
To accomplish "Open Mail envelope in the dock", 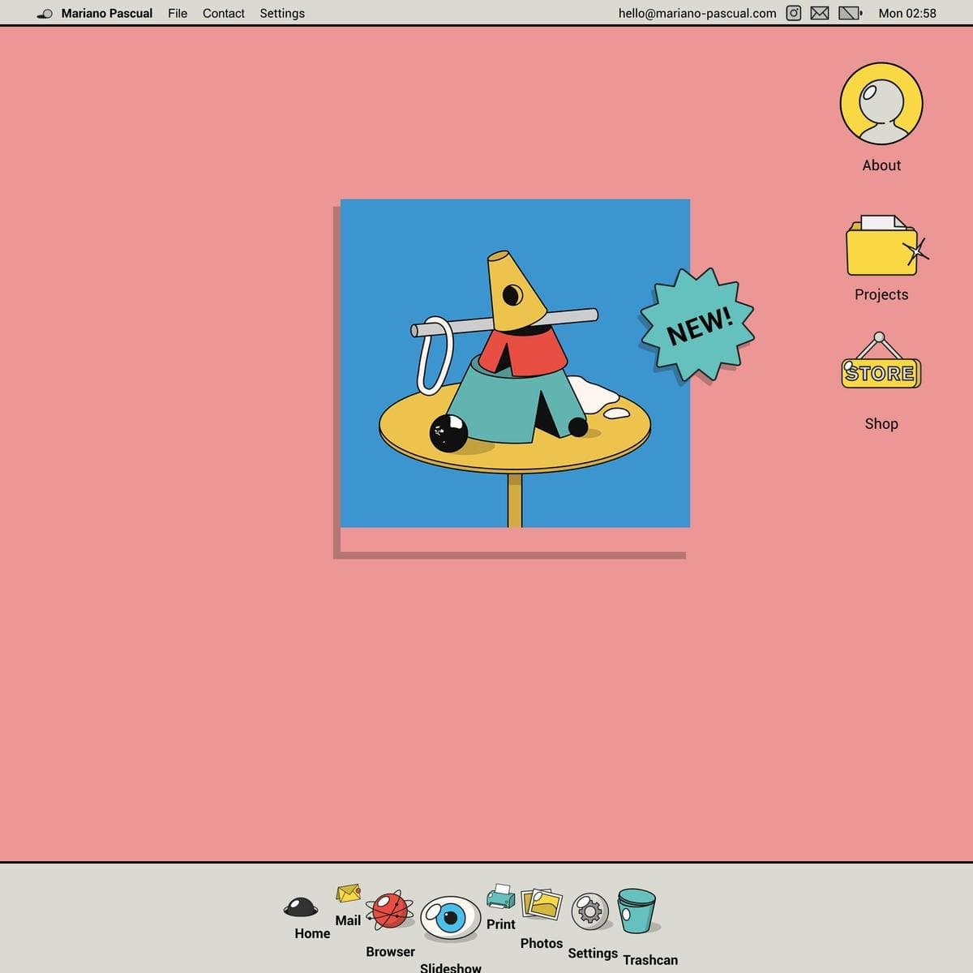I will click(348, 894).
